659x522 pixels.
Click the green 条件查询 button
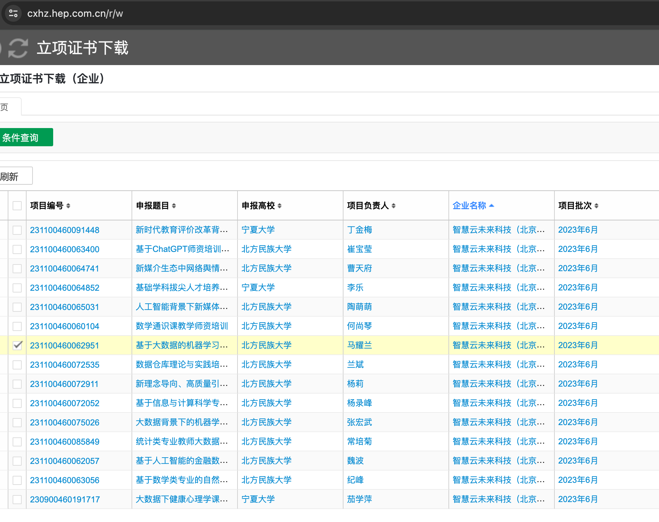click(26, 137)
